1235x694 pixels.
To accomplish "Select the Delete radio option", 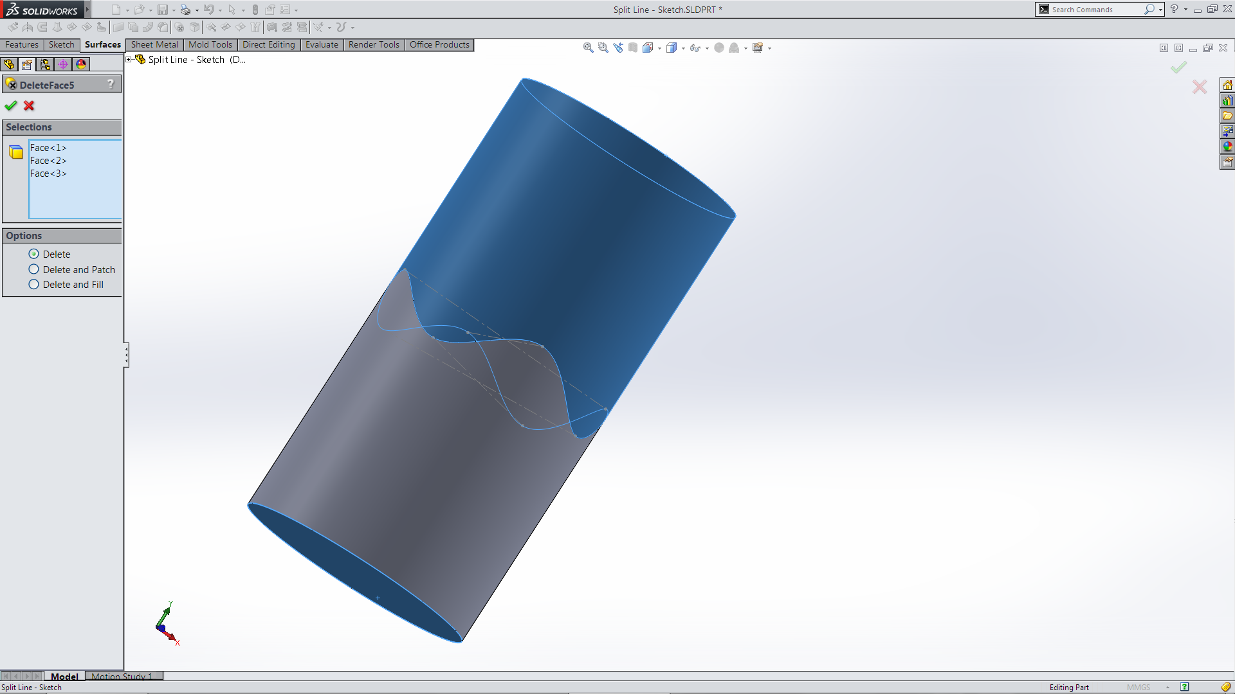I will pyautogui.click(x=34, y=254).
